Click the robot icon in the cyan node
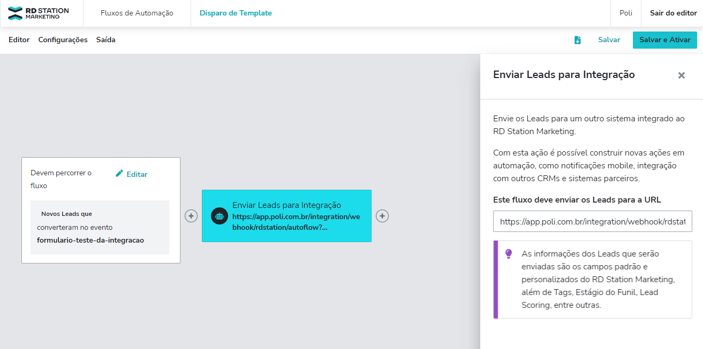This screenshot has height=349, width=703. tap(219, 216)
